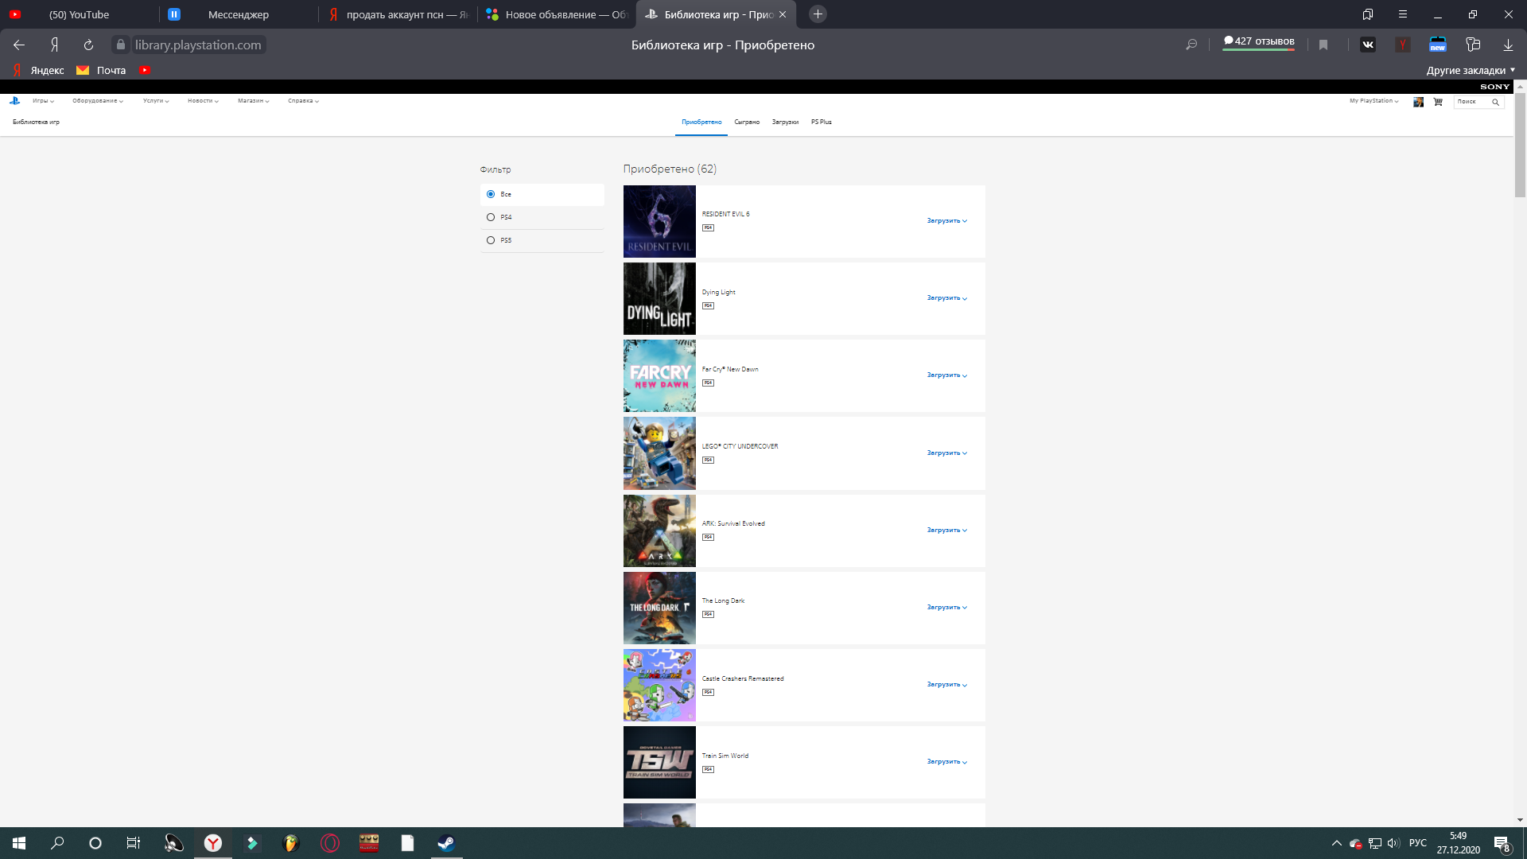Viewport: 1527px width, 859px height.
Task: Open the Яндекс bookmark
Action: 39,70
